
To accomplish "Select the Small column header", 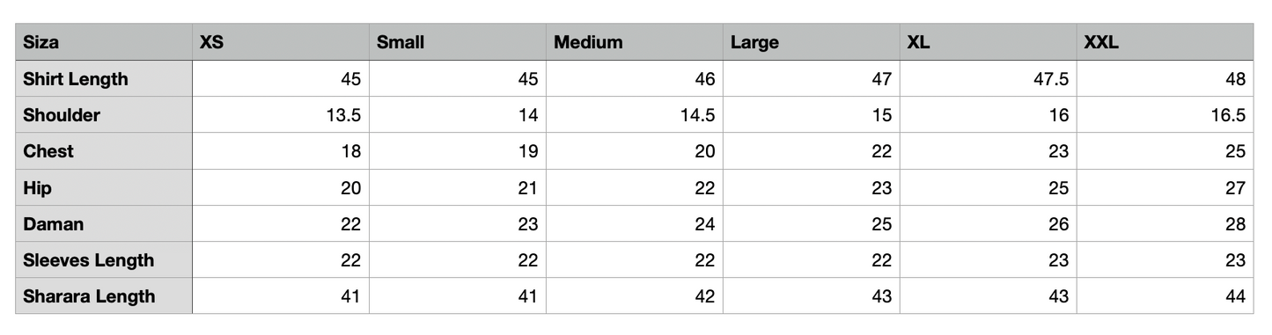I will pyautogui.click(x=458, y=42).
